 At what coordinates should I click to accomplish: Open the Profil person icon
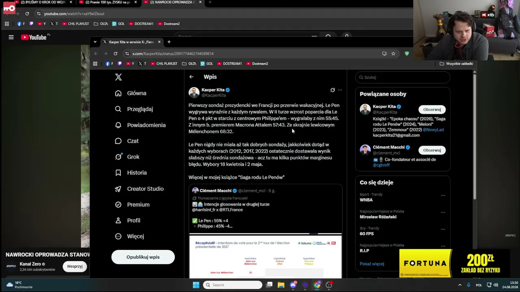point(118,220)
